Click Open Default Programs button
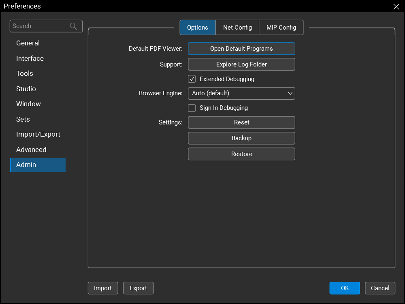Screen dimensions: 405x304 (x=241, y=49)
